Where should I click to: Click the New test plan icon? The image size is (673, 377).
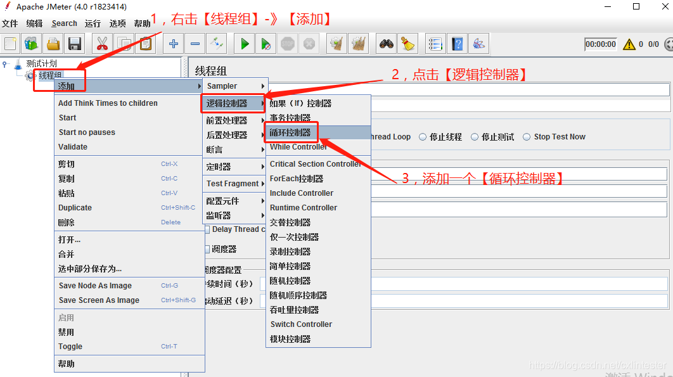(x=10, y=44)
